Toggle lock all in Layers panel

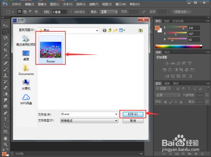pyautogui.click(x=181, y=102)
